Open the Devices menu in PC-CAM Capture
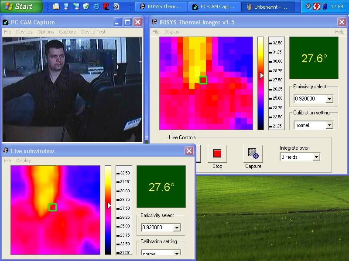 (24, 32)
